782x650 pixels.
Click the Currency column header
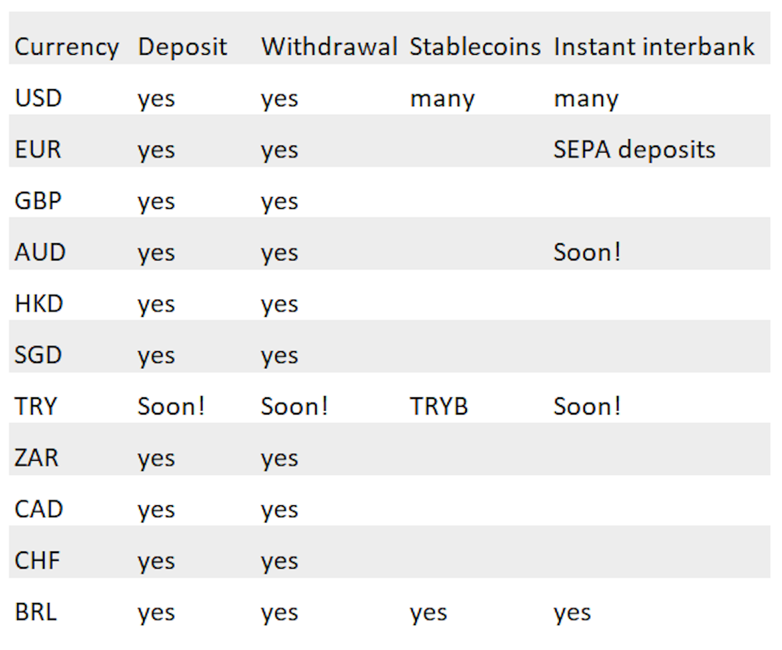pos(66,48)
